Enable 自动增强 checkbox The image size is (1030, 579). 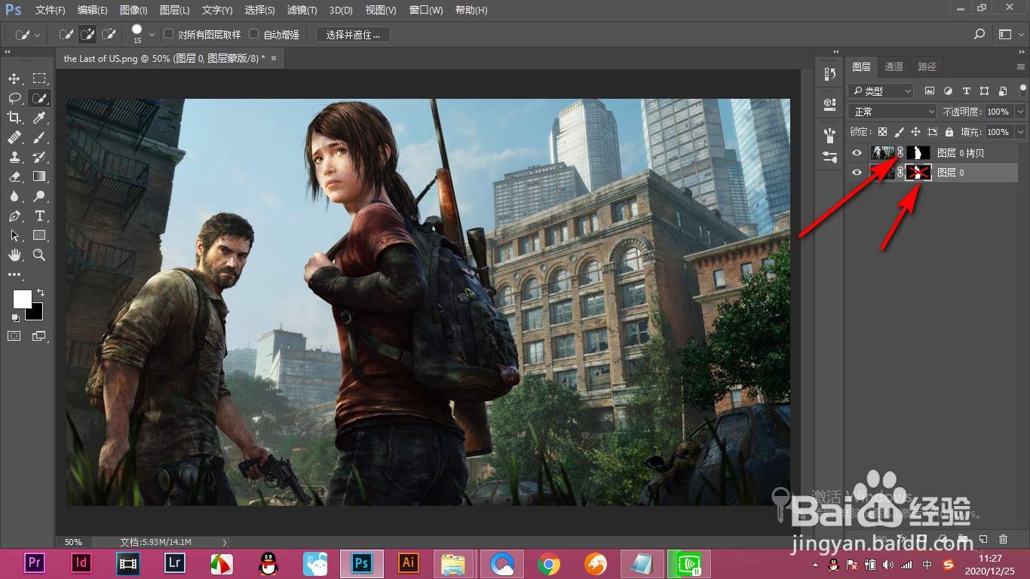(x=254, y=34)
